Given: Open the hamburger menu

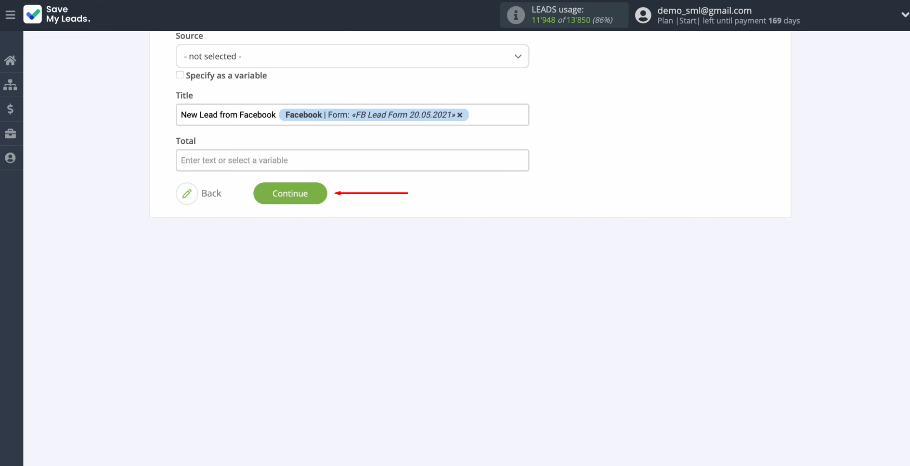Looking at the screenshot, I should [10, 15].
